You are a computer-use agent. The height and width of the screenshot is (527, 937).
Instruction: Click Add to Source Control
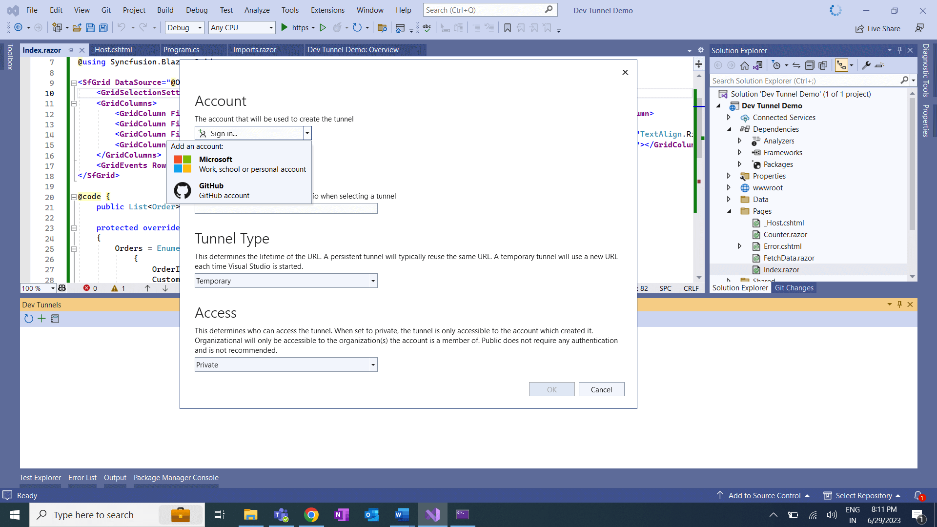coord(764,496)
